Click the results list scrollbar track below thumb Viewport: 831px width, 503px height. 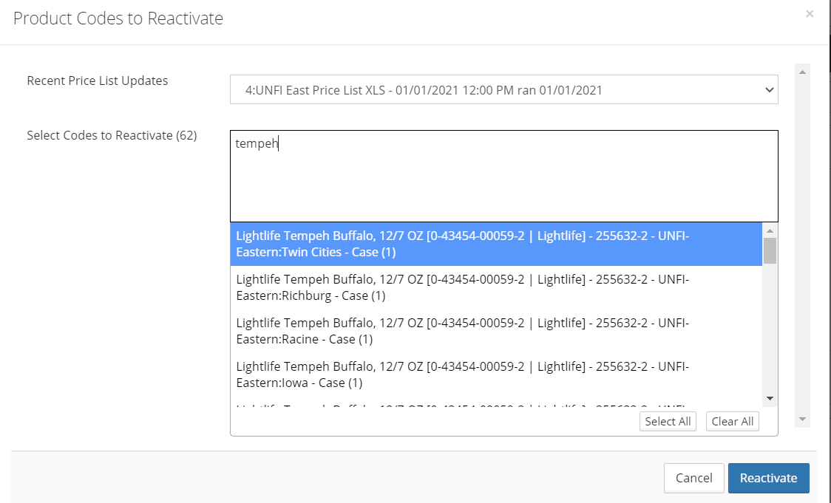click(x=770, y=332)
